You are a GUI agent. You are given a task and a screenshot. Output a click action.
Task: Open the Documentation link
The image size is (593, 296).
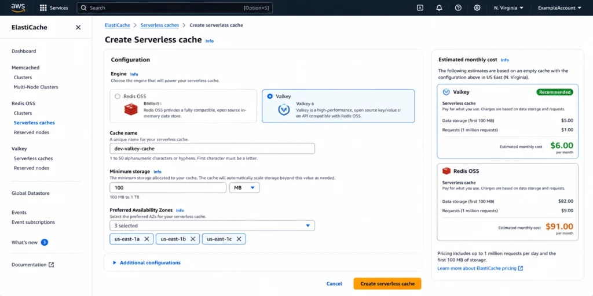32,265
